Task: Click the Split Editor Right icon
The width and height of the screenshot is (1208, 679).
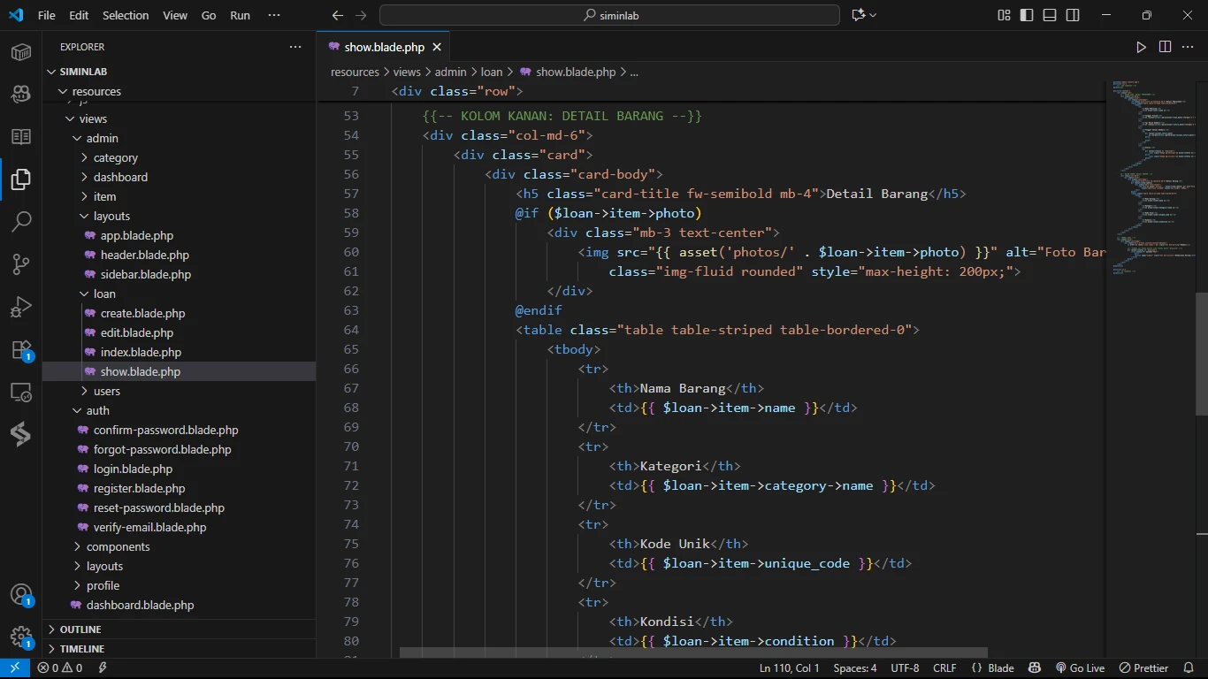Action: (x=1165, y=47)
